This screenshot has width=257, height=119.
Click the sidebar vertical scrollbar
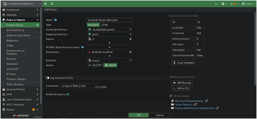click(41, 56)
